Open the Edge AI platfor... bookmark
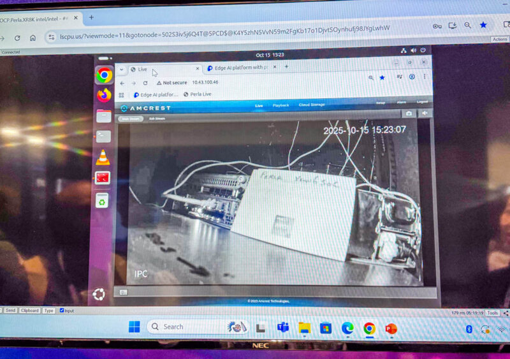 tap(156, 95)
